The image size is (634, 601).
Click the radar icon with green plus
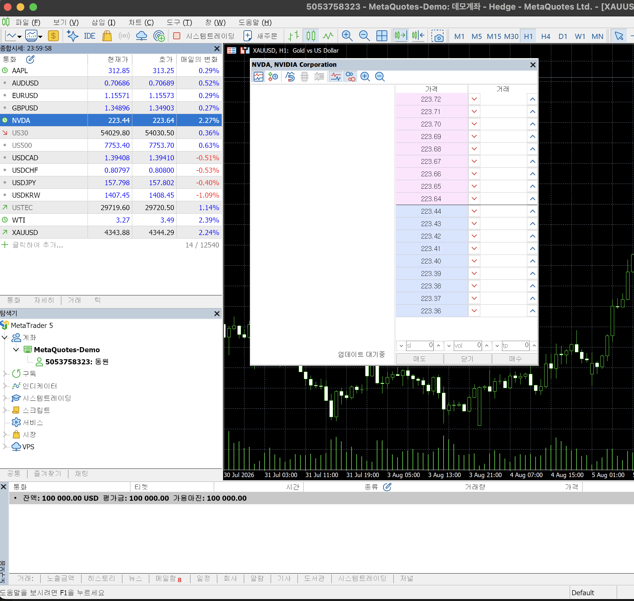coord(159,36)
